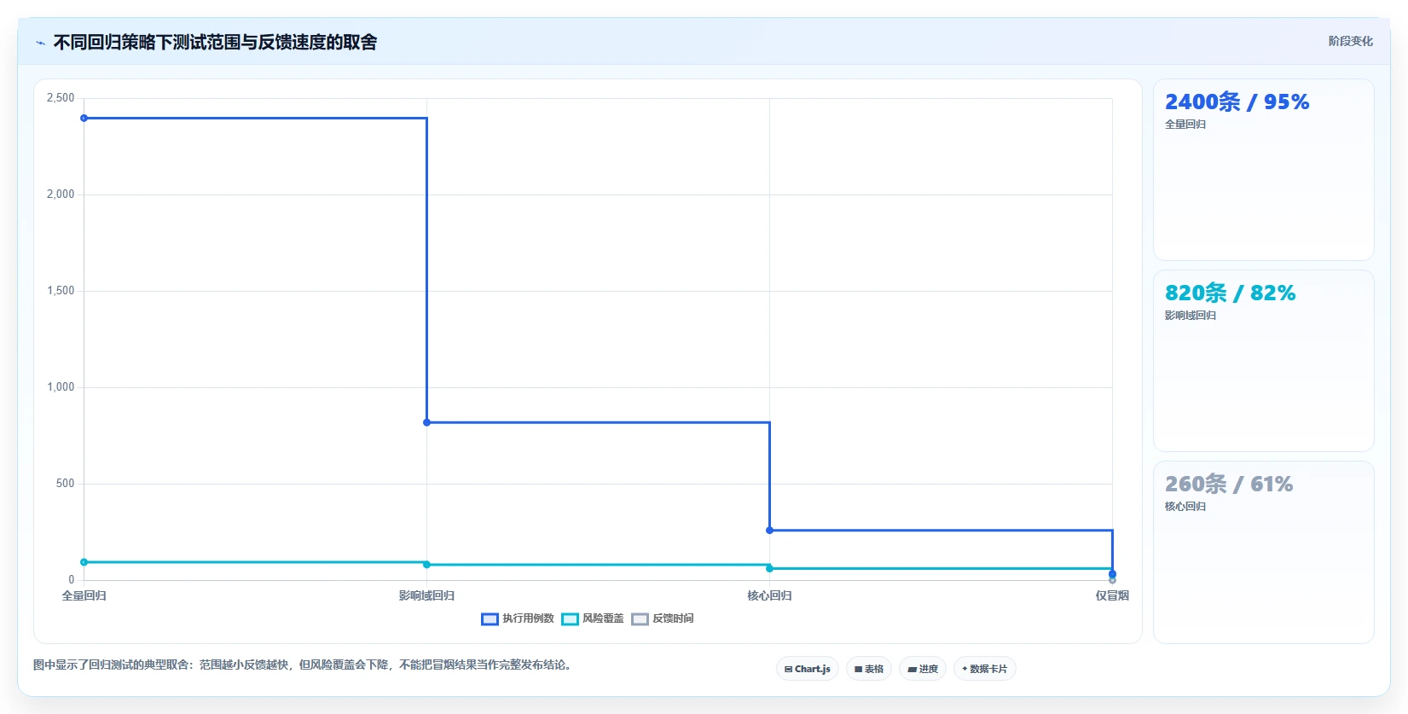Click the blue data point at 影响域回归
The height and width of the screenshot is (714, 1408).
(x=426, y=422)
